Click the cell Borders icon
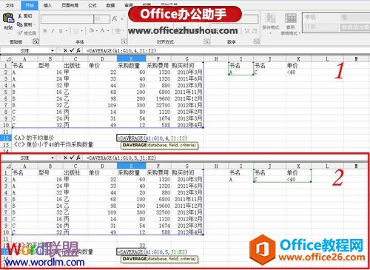 tap(76, 31)
